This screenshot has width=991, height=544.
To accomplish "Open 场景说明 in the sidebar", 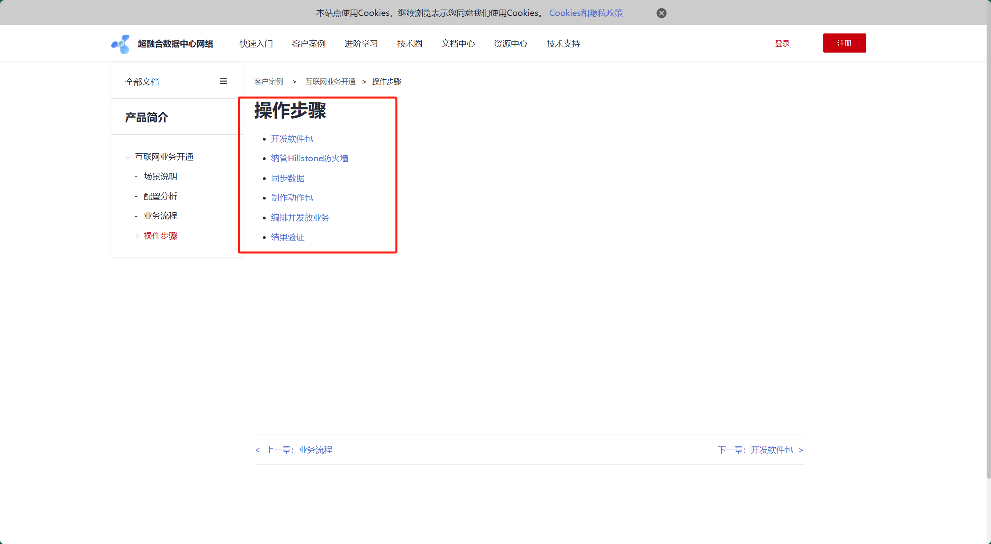I will (x=161, y=176).
